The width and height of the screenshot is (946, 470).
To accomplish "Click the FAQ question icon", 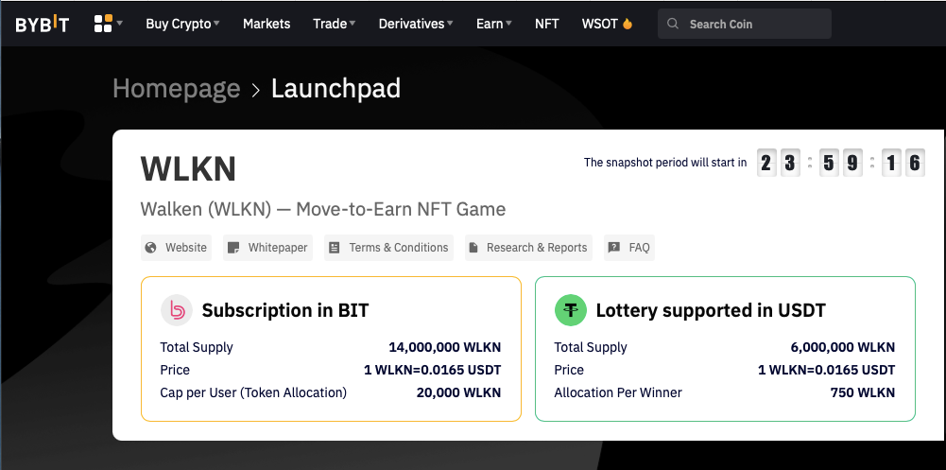I will (x=614, y=248).
